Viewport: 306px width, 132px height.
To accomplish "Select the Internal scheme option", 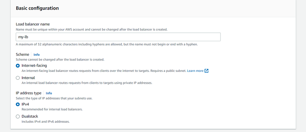I will click(x=18, y=78).
